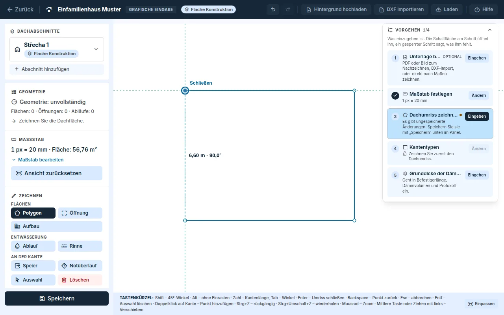
Task: Click the "Geometrie: unvollständig" status text
Action: coord(52,102)
